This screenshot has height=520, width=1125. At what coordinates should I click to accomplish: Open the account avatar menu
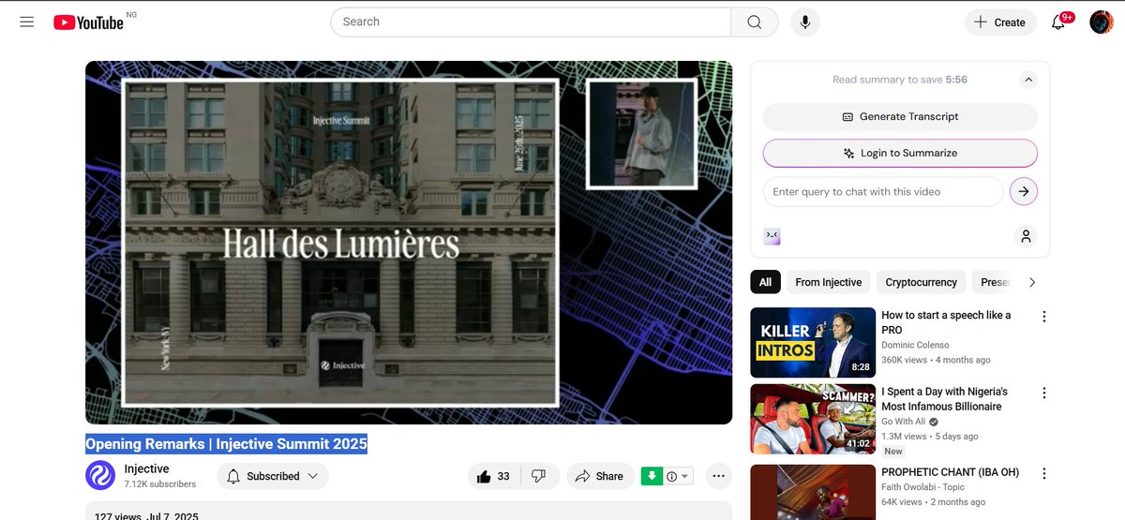point(1102,22)
